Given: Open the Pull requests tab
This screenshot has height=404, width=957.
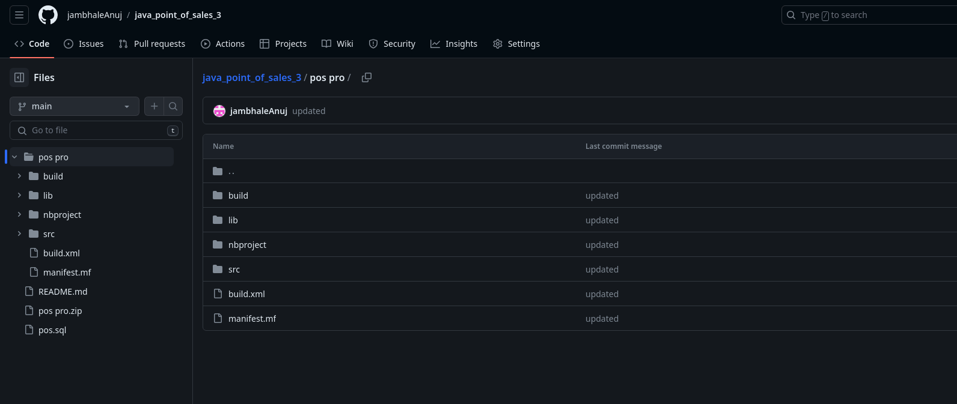Looking at the screenshot, I should tap(152, 44).
